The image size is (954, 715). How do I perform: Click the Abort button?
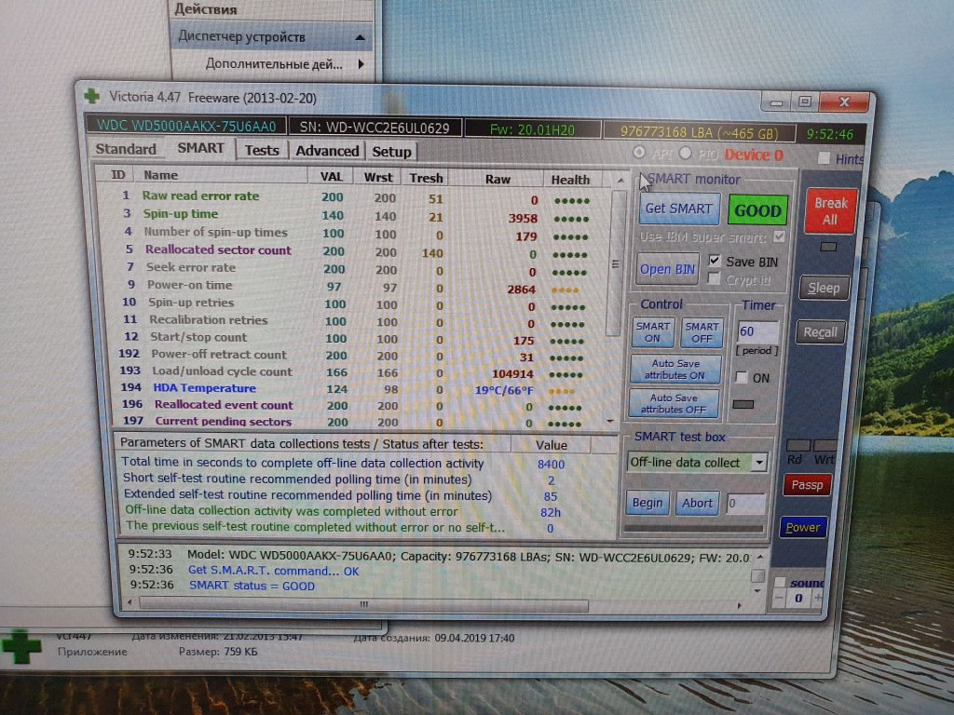tap(697, 504)
